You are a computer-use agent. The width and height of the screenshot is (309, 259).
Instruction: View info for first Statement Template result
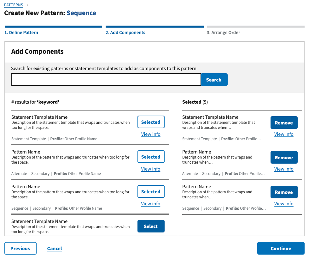coord(151,134)
